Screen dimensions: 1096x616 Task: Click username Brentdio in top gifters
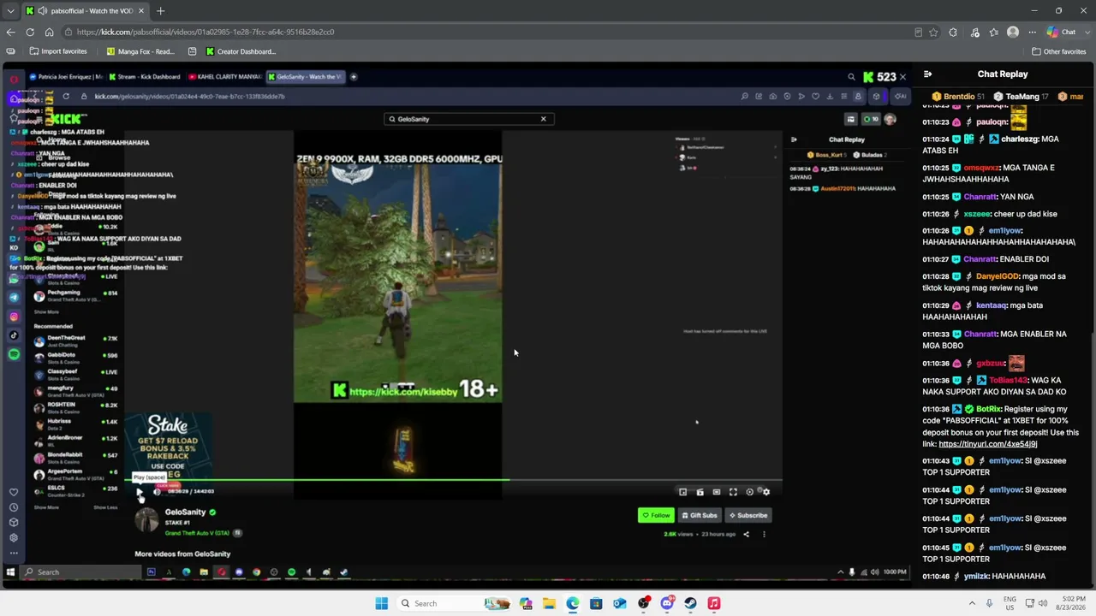click(x=958, y=97)
